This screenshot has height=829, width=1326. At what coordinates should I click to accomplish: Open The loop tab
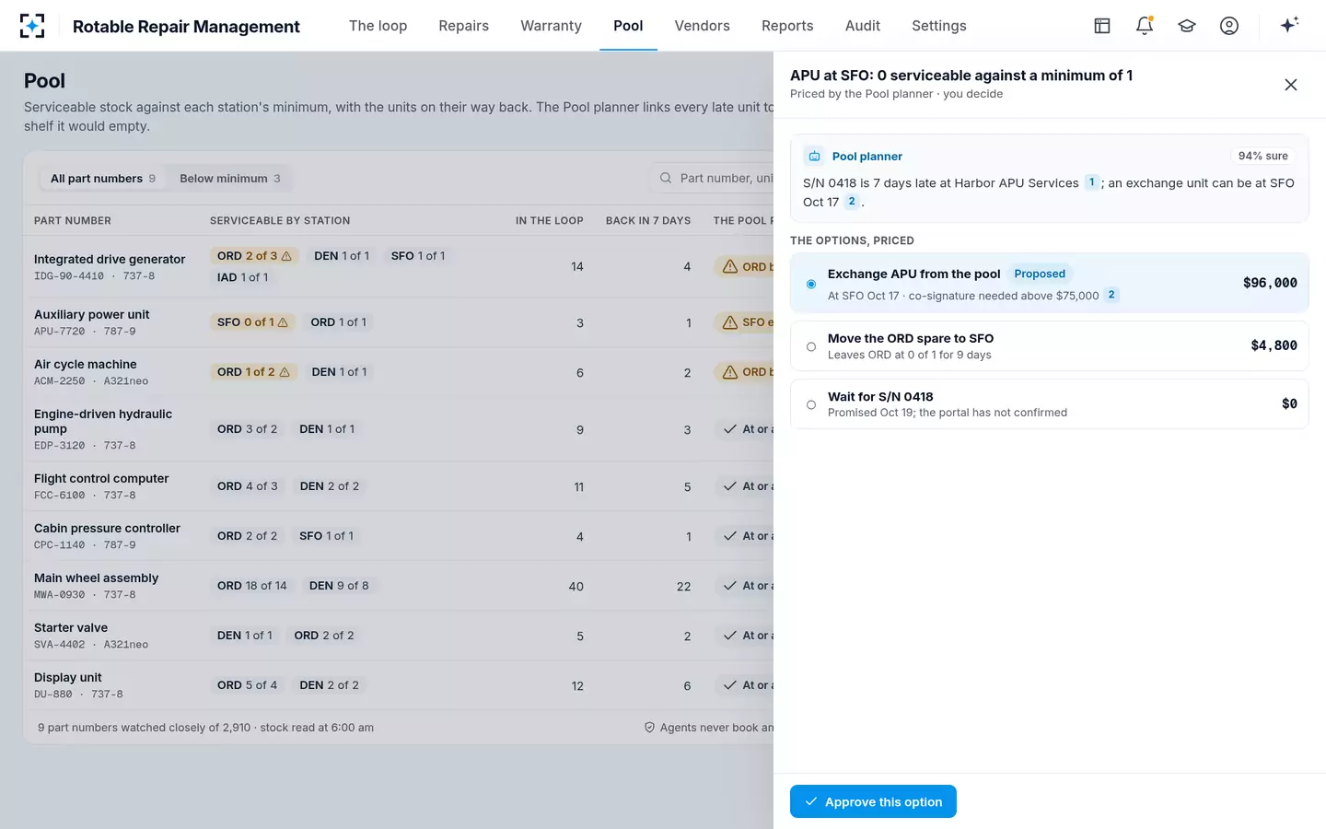click(x=378, y=26)
